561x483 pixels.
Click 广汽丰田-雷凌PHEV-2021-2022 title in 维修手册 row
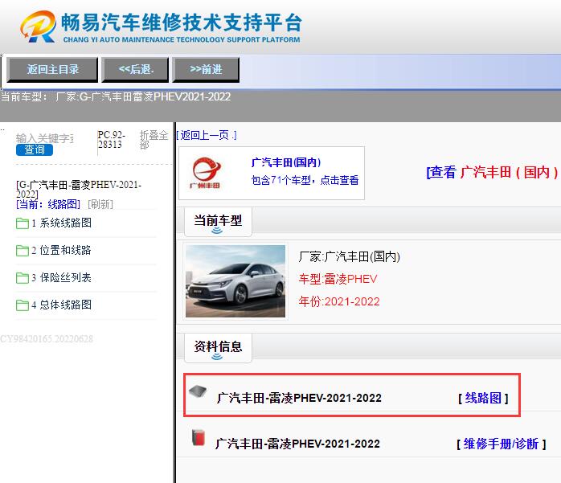coord(297,444)
